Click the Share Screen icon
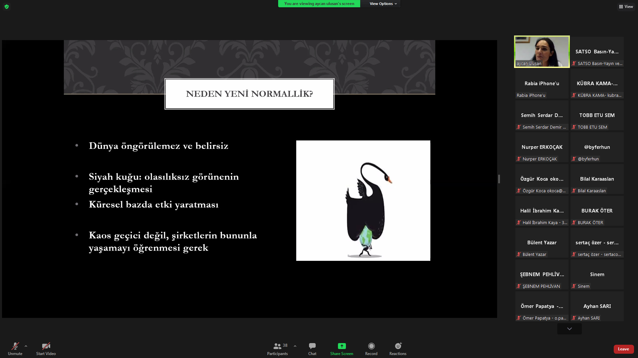The height and width of the screenshot is (358, 638). click(342, 346)
